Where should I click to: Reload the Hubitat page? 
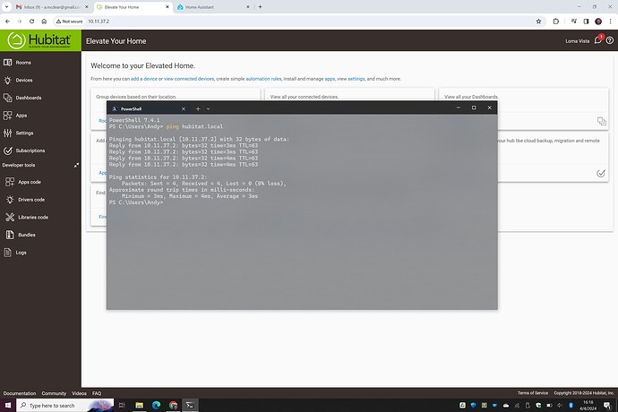[x=31, y=21]
